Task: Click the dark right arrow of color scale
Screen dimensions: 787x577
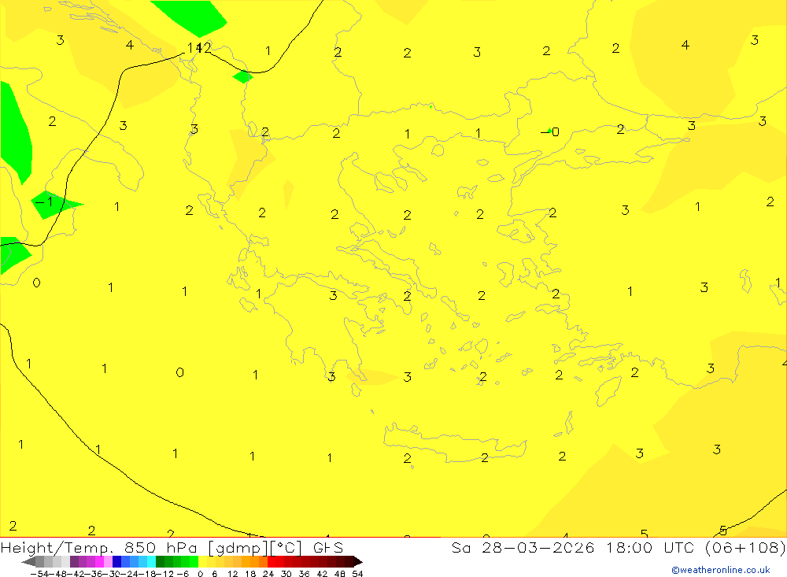Action: coord(357,562)
